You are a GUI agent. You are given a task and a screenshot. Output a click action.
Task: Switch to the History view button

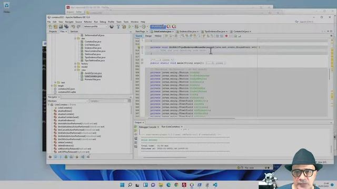pyautogui.click(x=158, y=36)
